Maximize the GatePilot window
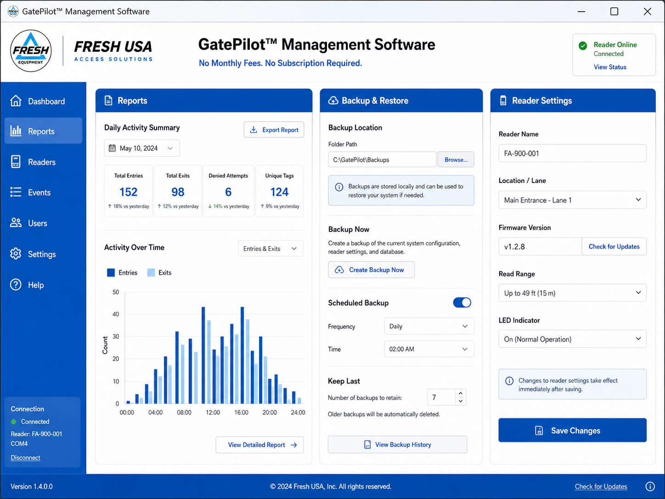This screenshot has width=665, height=499. (x=614, y=11)
